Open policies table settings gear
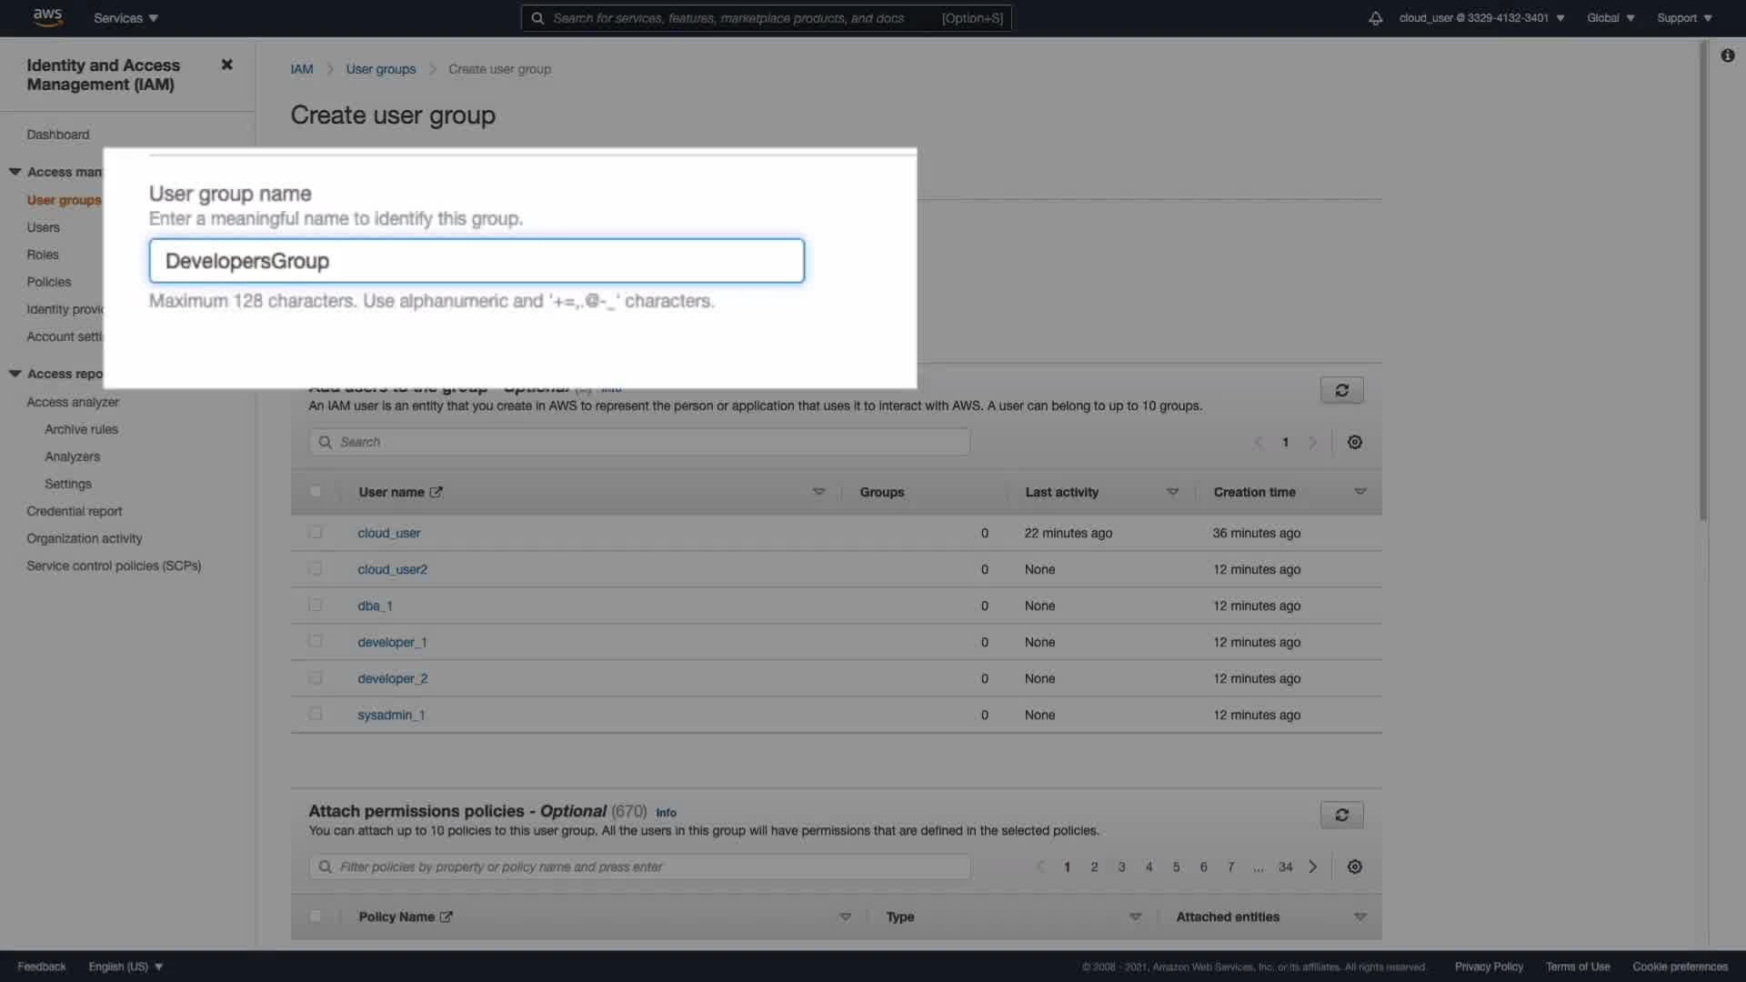This screenshot has width=1746, height=982. point(1354,867)
